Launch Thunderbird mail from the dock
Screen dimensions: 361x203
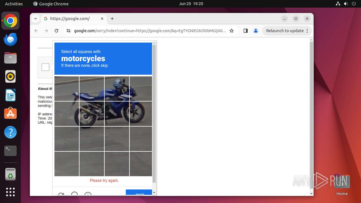[10, 39]
